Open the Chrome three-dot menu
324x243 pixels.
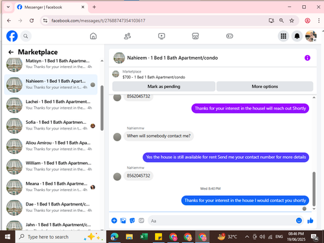[319, 21]
